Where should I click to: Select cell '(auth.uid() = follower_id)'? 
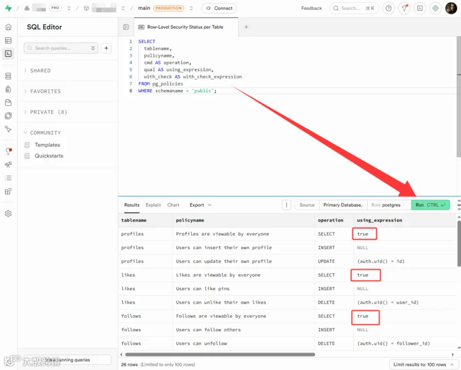point(405,343)
